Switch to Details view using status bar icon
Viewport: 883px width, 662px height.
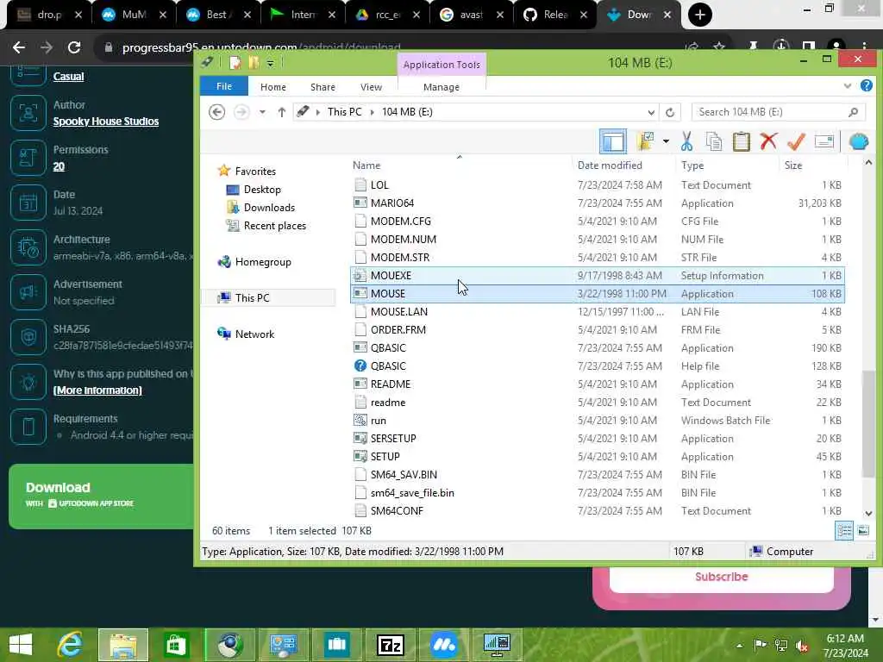coord(844,530)
